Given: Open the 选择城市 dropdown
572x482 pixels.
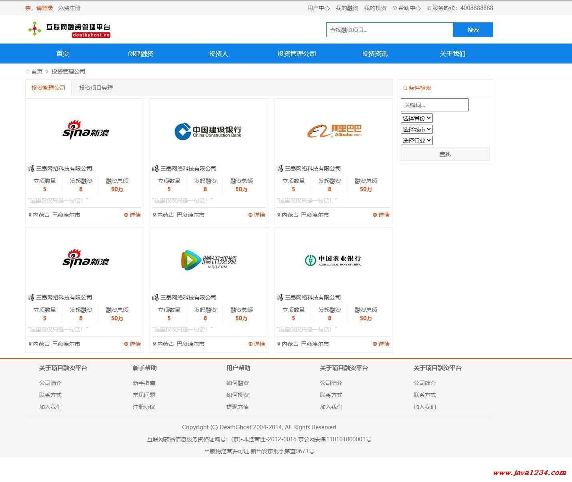Looking at the screenshot, I should click(416, 129).
